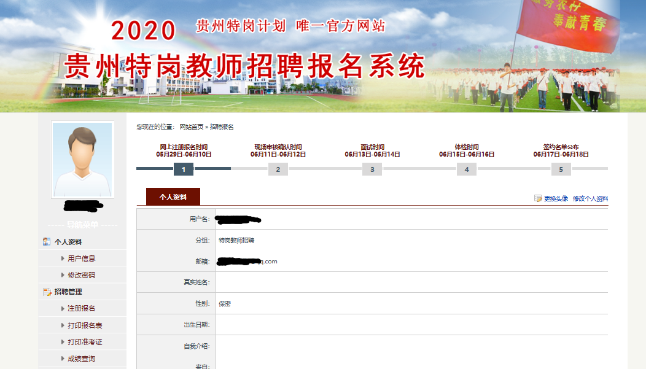
Task: Select 打印准考证 in the navigation menu
Action: (85, 342)
